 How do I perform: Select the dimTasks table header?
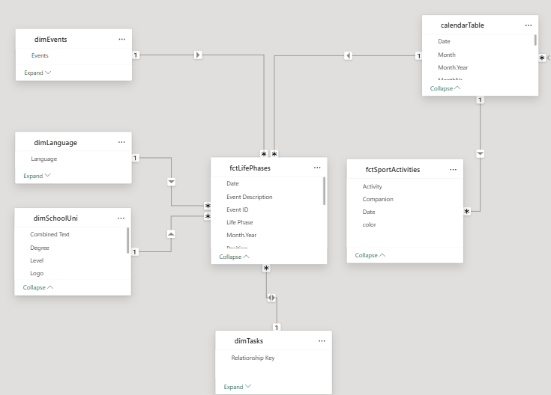274,341
